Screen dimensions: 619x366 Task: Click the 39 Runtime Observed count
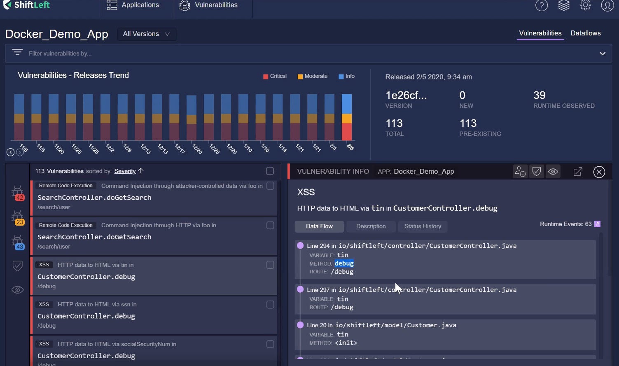pos(539,95)
